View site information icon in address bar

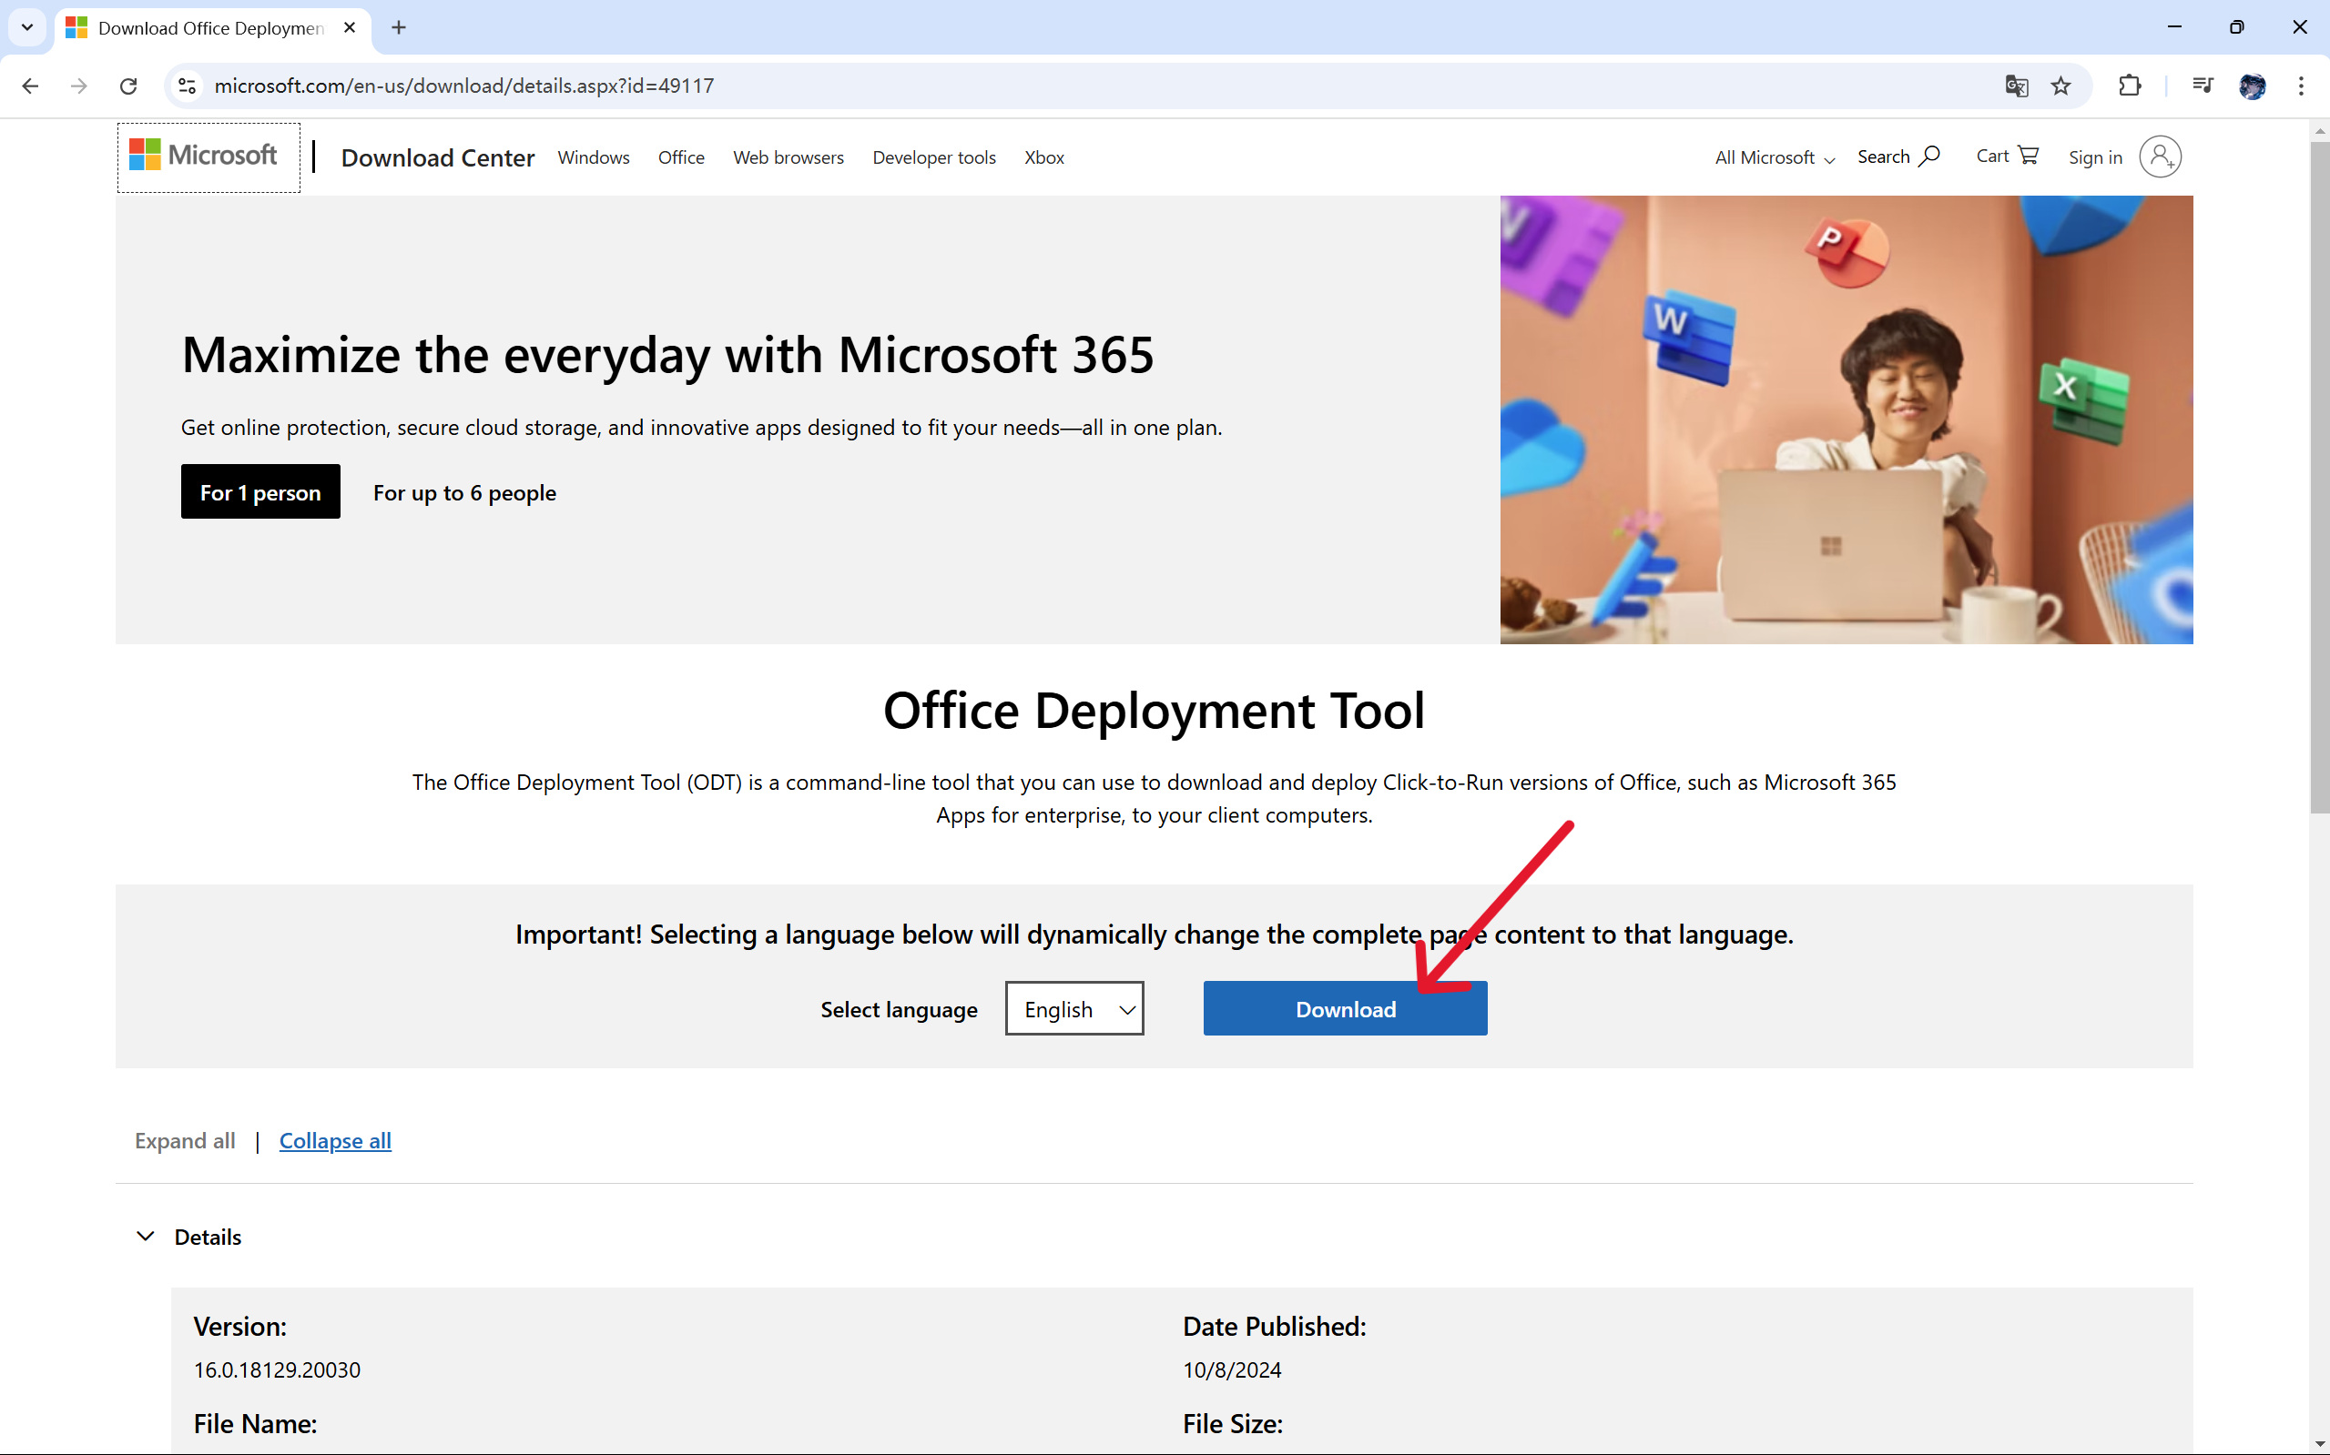point(188,86)
